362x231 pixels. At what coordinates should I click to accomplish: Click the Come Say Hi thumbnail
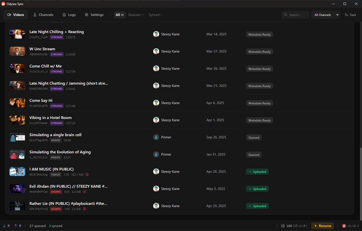tap(17, 103)
